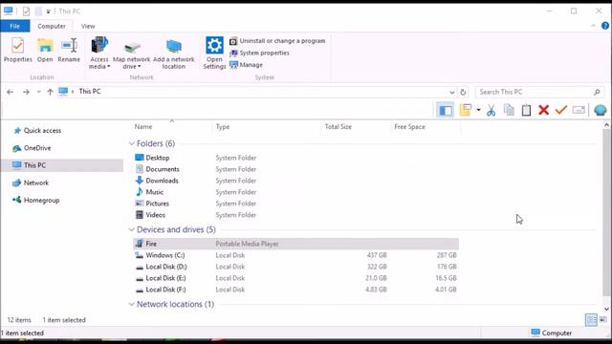This screenshot has height=344, width=612.
Task: Open the layout icon's dropdown arrow
Action: [478, 111]
